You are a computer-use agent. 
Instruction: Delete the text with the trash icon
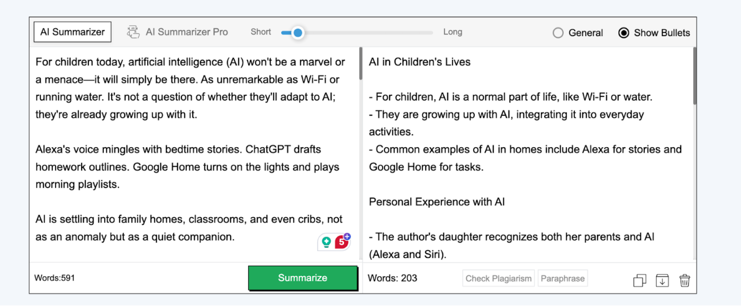click(685, 280)
